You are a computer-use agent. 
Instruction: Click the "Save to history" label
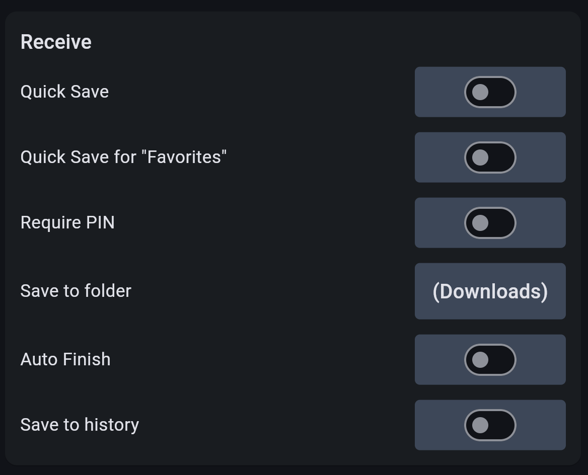coord(80,425)
